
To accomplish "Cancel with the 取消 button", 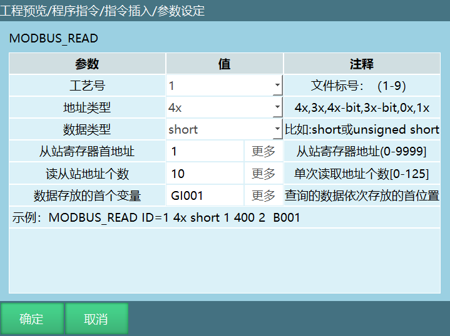I will 96,319.
